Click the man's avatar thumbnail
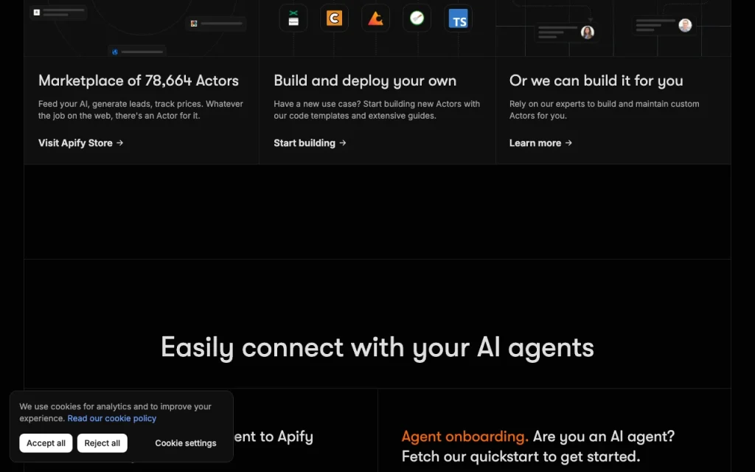 click(685, 25)
